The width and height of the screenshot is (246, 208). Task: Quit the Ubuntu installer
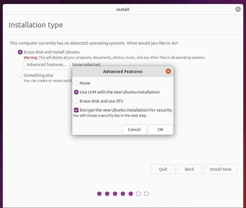pos(163,169)
